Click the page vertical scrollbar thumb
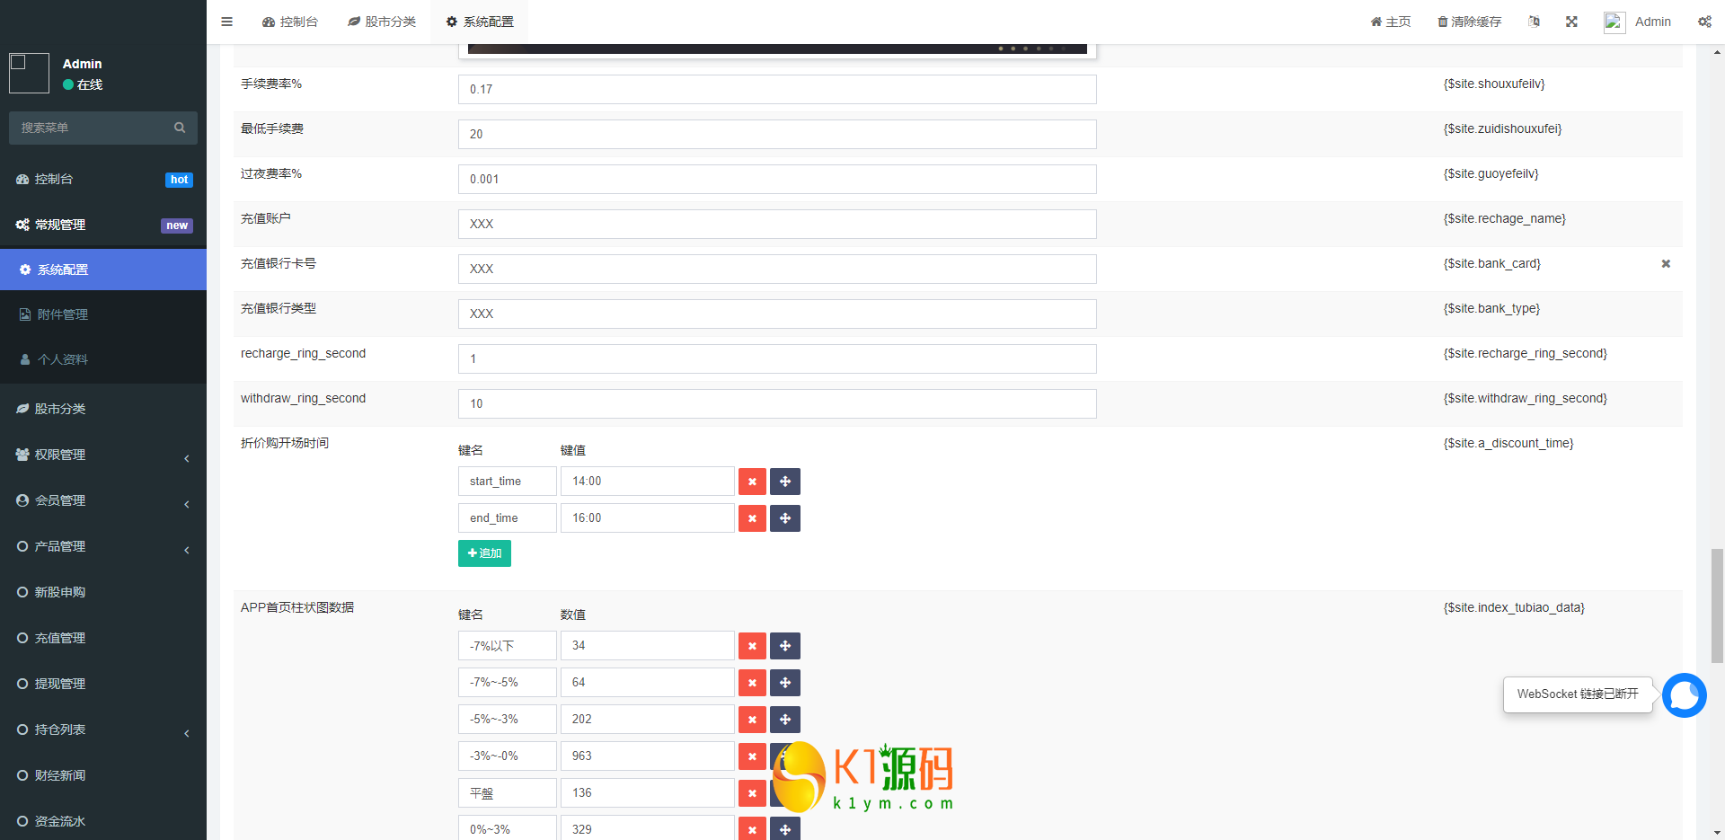Image resolution: width=1725 pixels, height=840 pixels. coord(1717,606)
